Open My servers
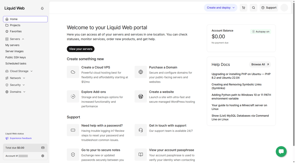 tap(12, 45)
